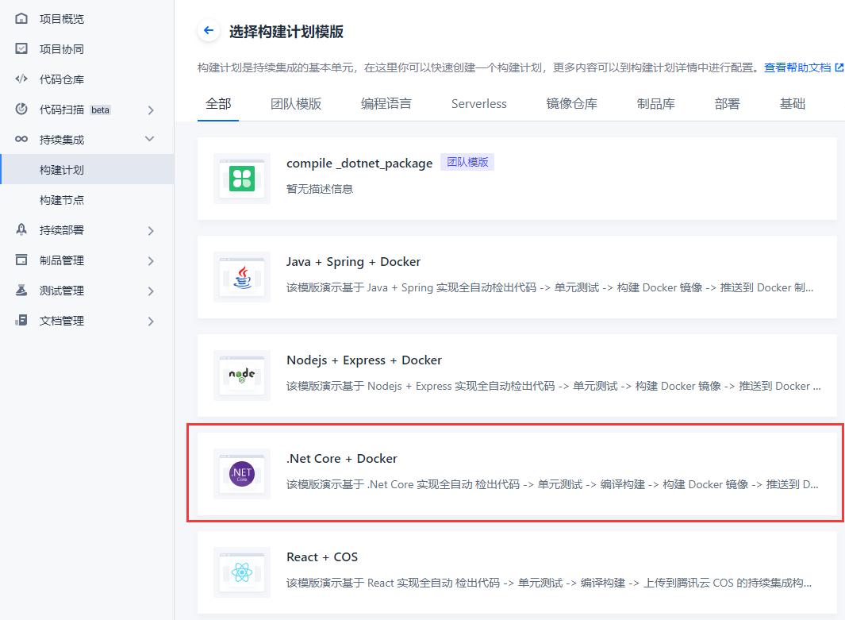This screenshot has height=620, width=845.
Task: Click the .NET Core template icon
Action: (242, 474)
